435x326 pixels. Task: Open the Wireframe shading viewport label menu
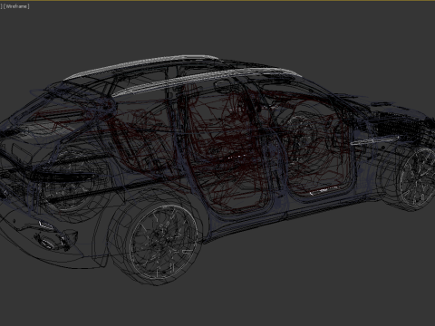[16, 6]
